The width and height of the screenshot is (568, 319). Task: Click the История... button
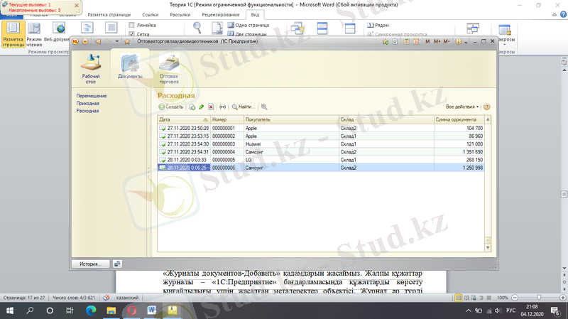(x=90, y=264)
